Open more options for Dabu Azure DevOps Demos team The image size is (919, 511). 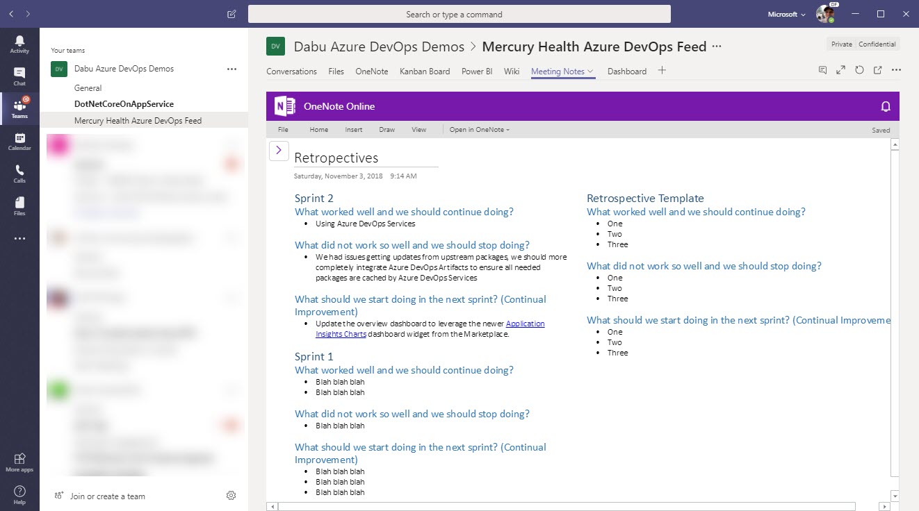(231, 69)
